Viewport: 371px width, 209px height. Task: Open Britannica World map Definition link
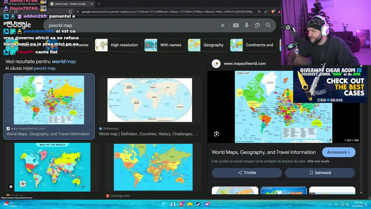coord(148,134)
